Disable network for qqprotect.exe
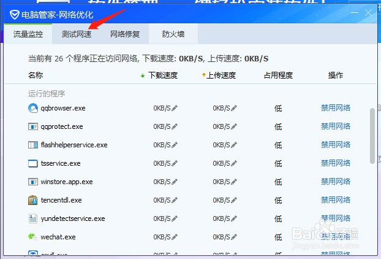The width and height of the screenshot is (381, 259). click(336, 126)
